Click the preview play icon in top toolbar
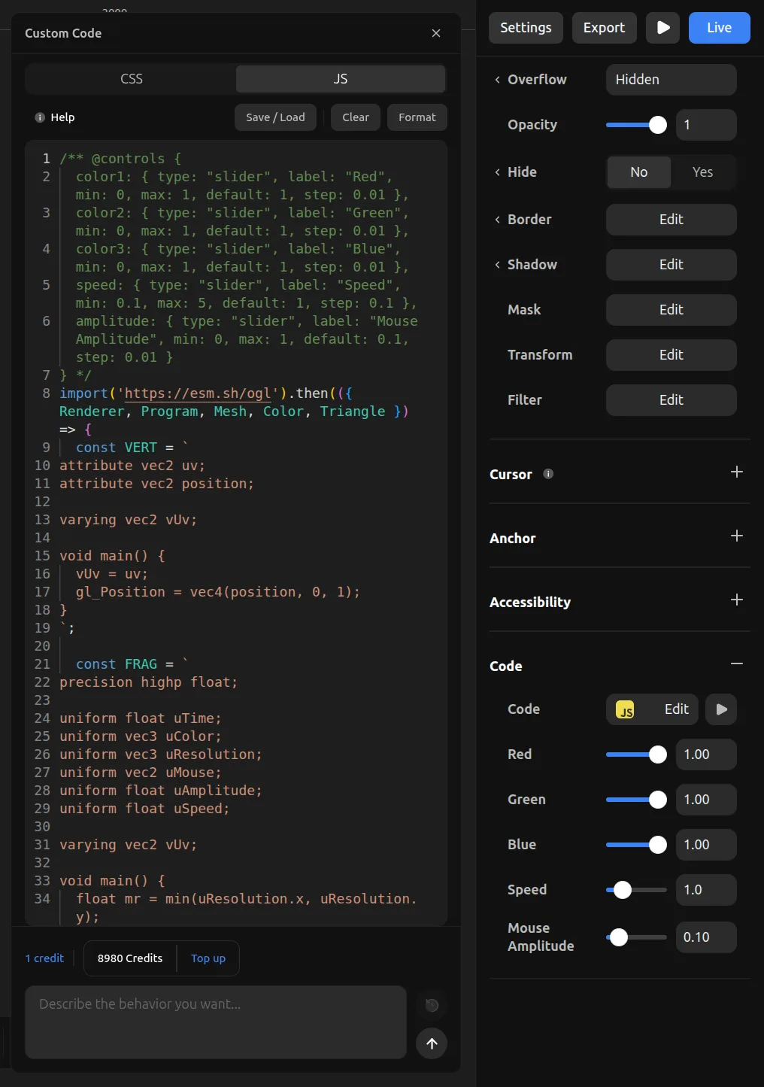This screenshot has width=764, height=1087. 662,28
